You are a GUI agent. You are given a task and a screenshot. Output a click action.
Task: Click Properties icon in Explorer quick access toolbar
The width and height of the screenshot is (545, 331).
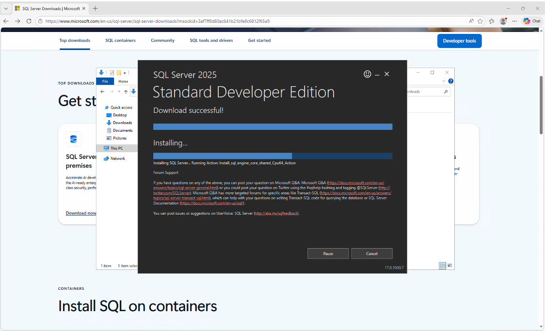[x=112, y=73]
